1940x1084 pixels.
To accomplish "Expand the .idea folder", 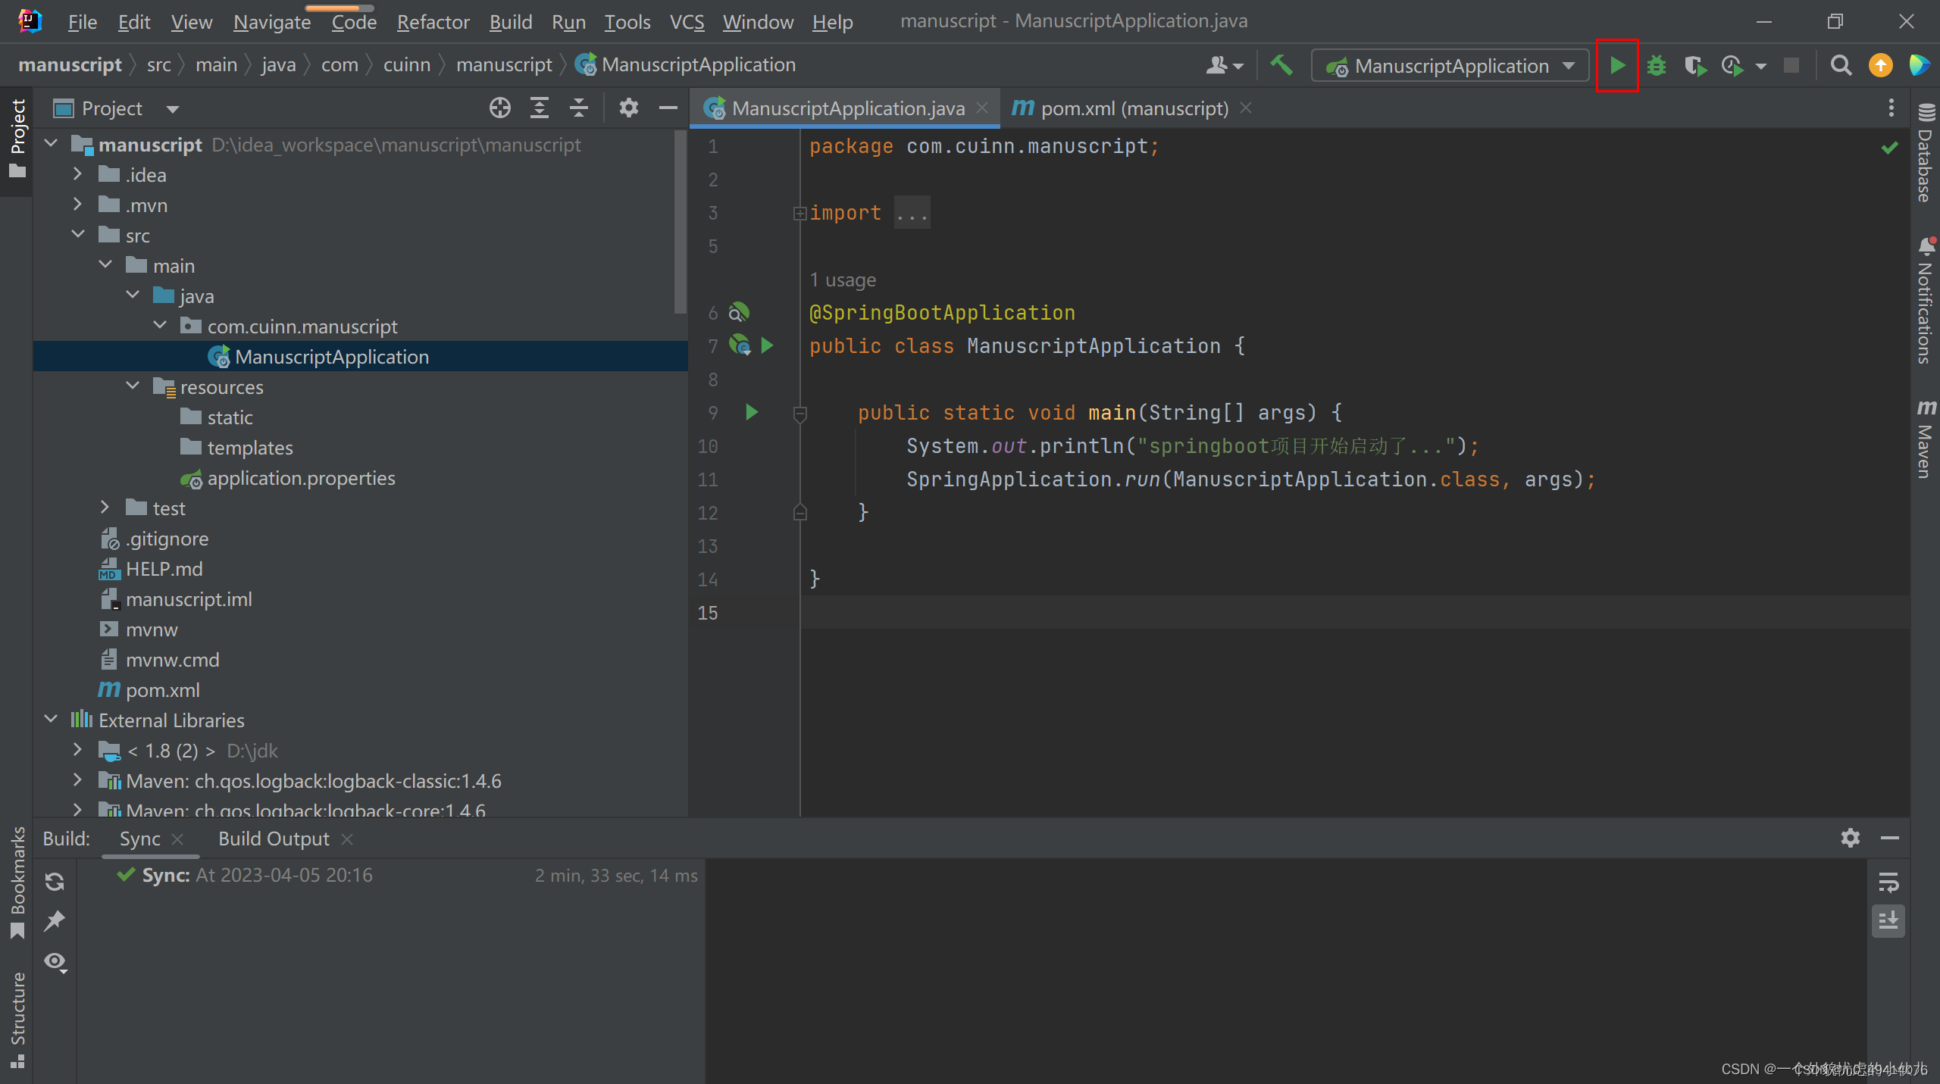I will 77,174.
